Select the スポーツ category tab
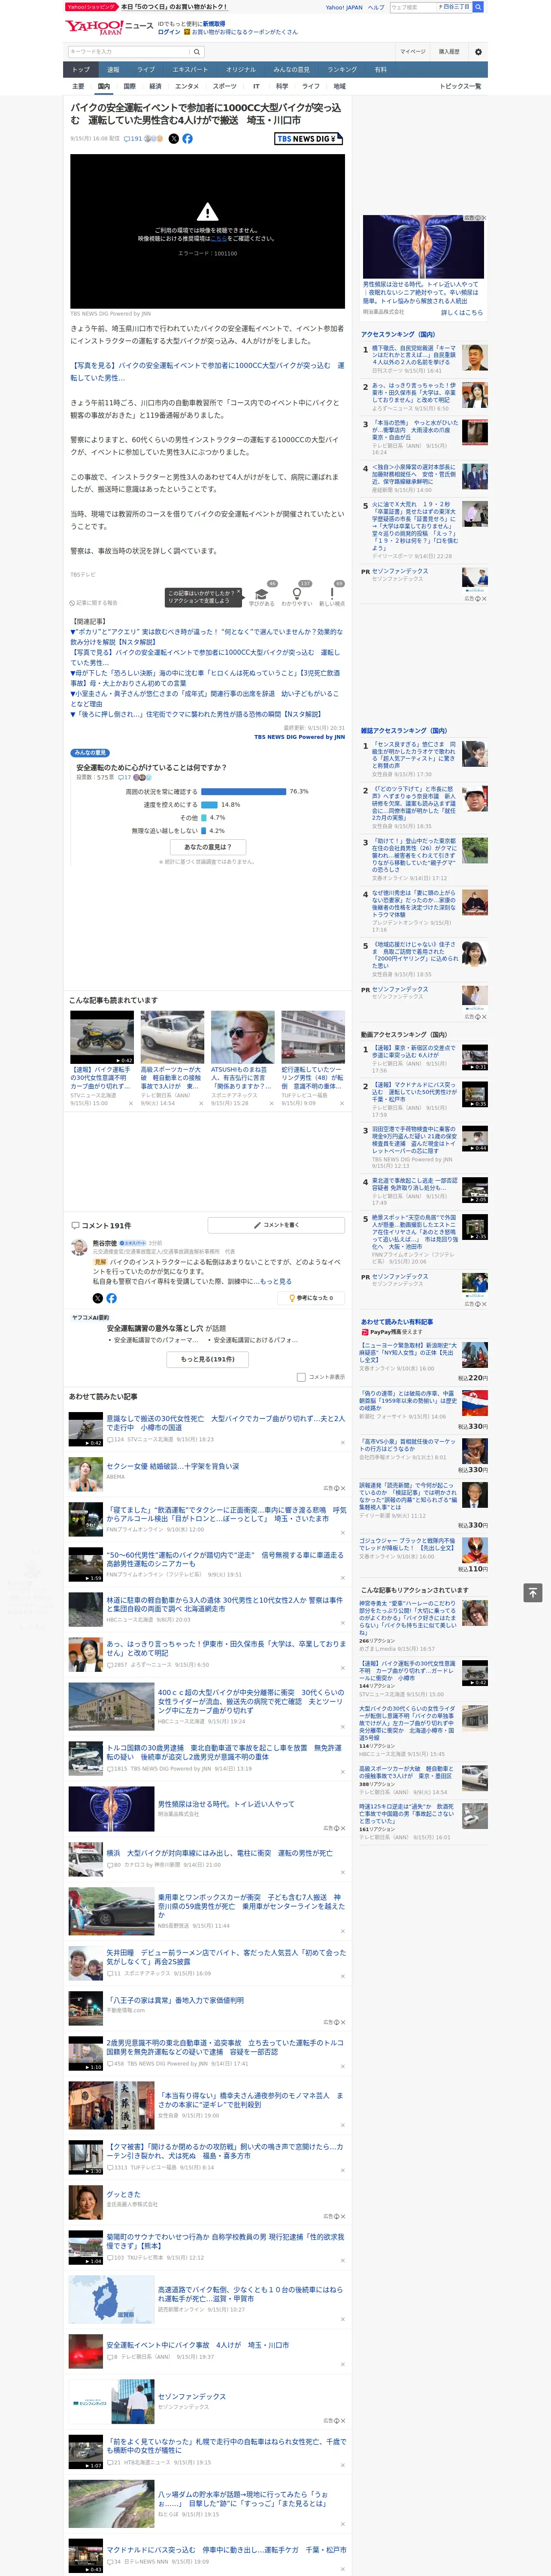Image resolution: width=551 pixels, height=2576 pixels. point(225,86)
